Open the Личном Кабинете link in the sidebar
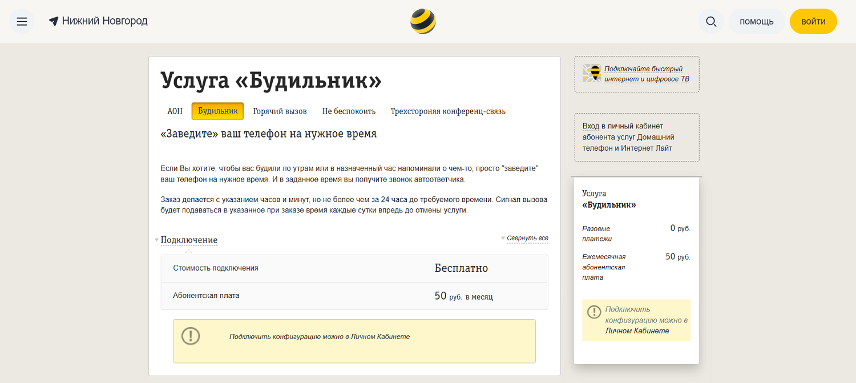The width and height of the screenshot is (856, 383). (637, 331)
